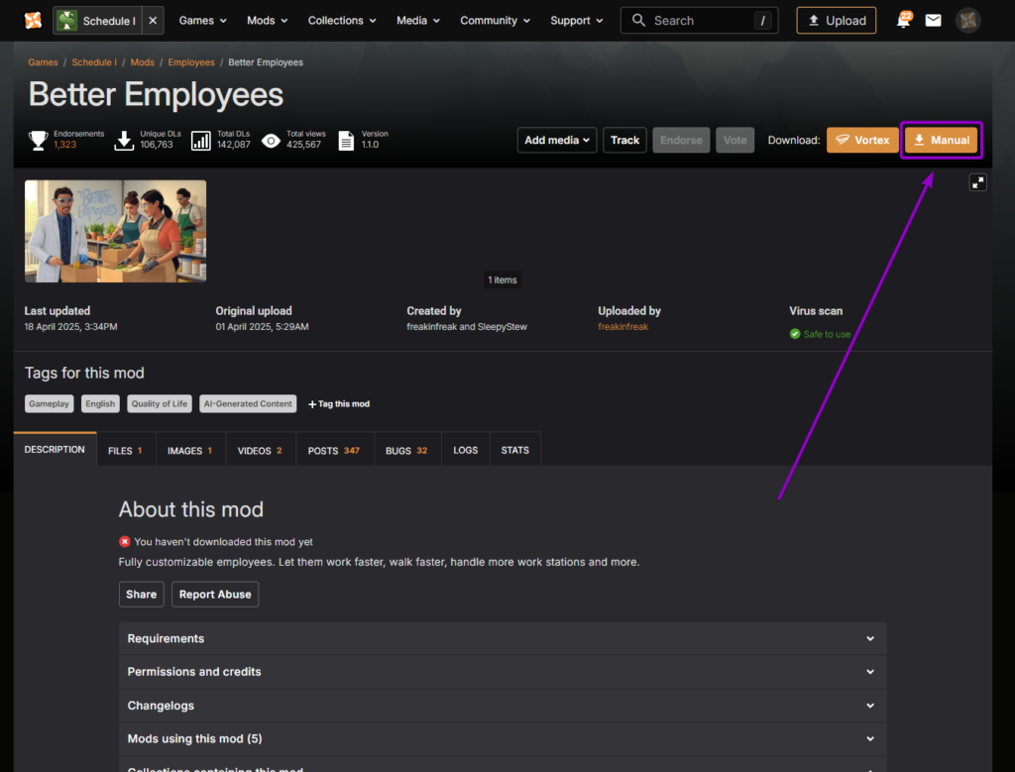Click the Report Abuse button
1015x772 pixels.
click(x=215, y=594)
